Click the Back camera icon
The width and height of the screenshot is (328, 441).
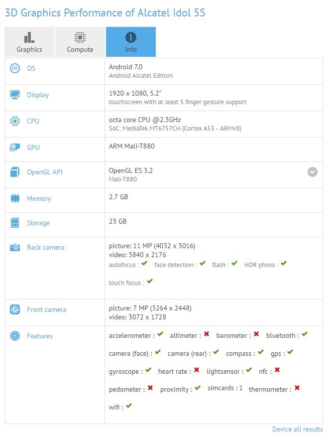(x=15, y=247)
